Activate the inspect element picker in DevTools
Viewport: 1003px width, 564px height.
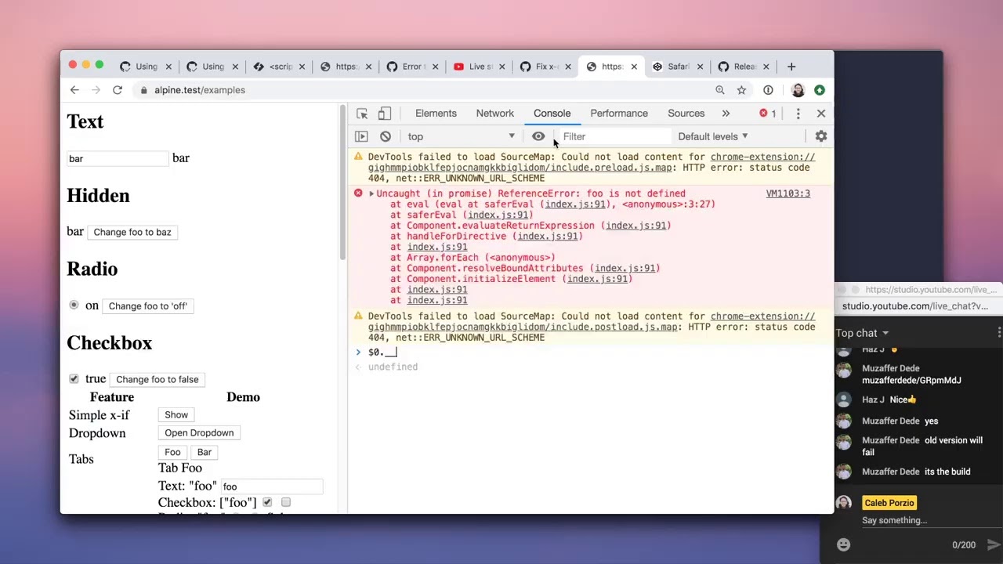[362, 114]
